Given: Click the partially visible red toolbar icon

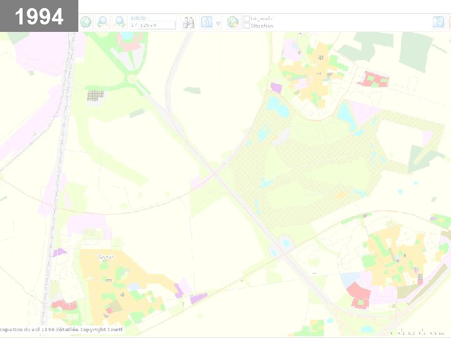Looking at the screenshot, I should pyautogui.click(x=449, y=22).
